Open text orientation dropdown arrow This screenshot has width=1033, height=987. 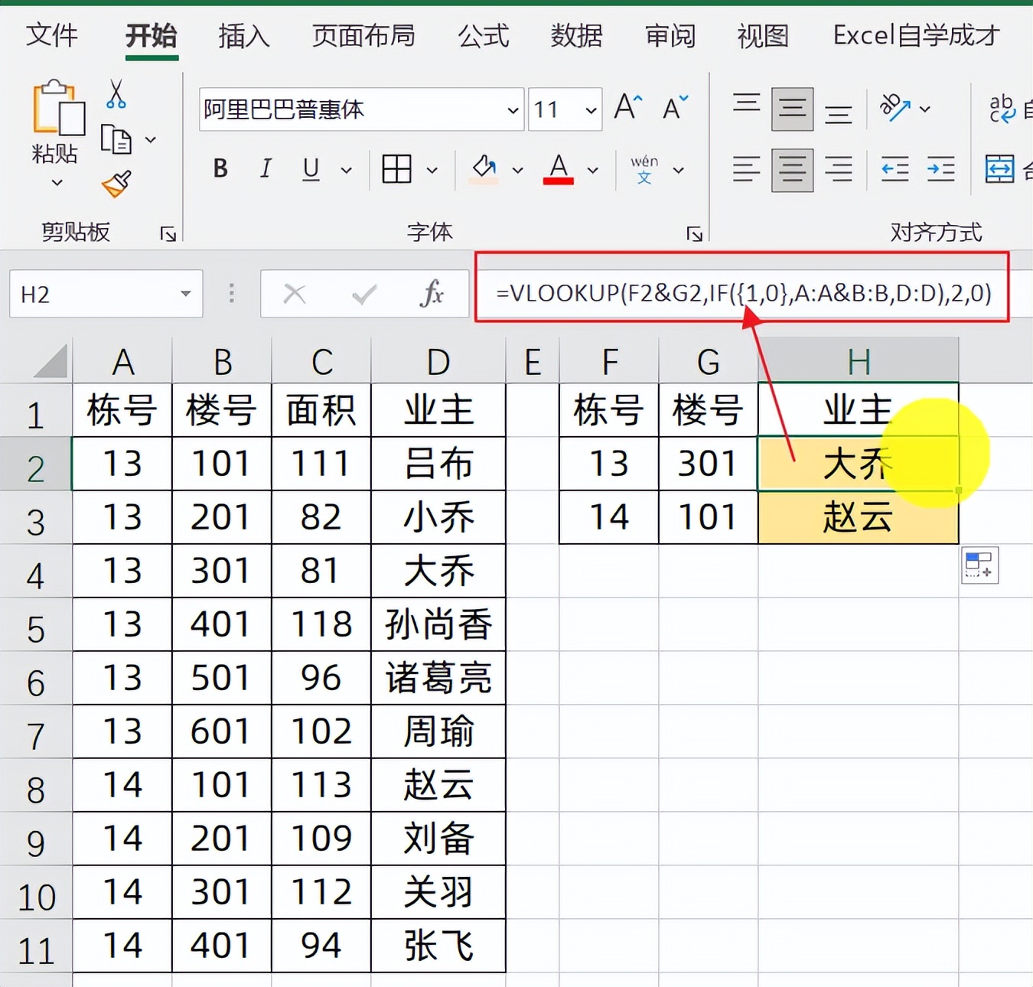[924, 109]
